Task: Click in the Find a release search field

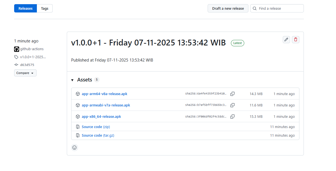Action: (x=279, y=9)
